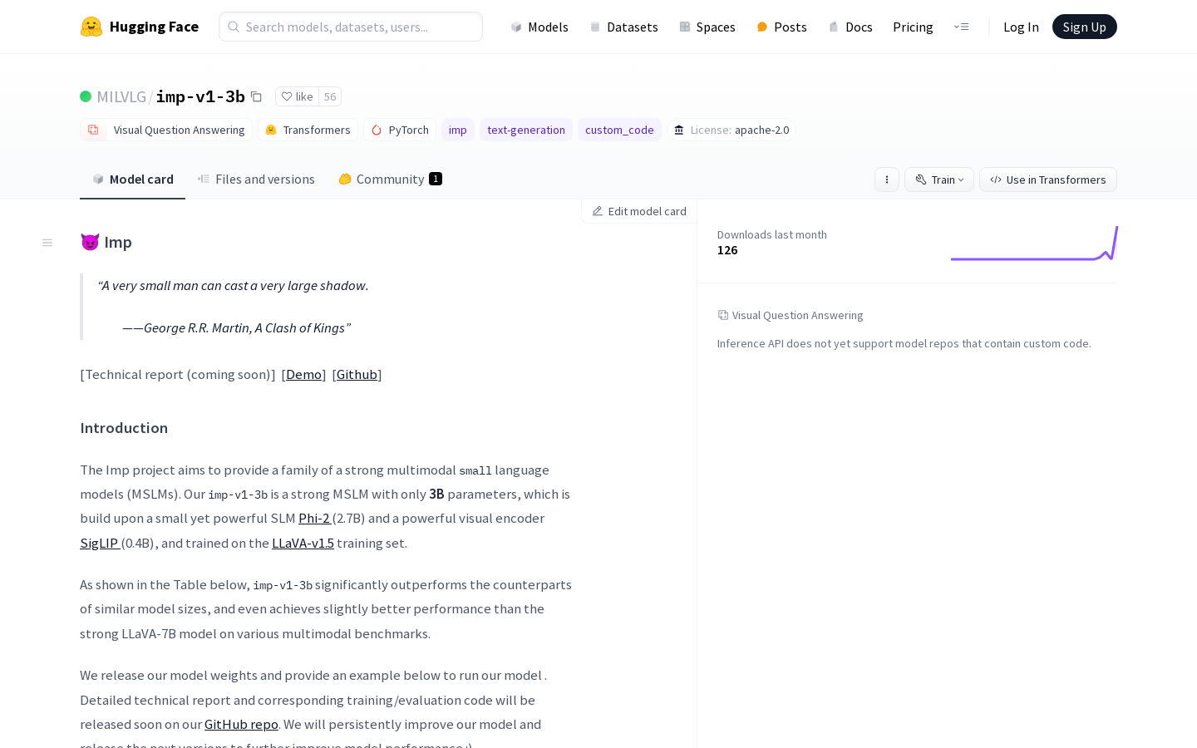
Task: Click Edit model card button
Action: 639,211
